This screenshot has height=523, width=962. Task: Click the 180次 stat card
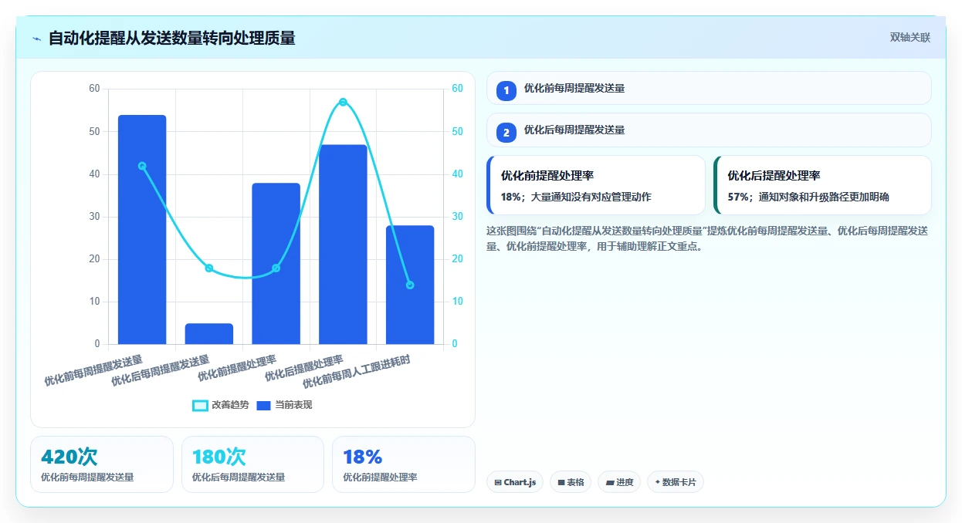252,464
